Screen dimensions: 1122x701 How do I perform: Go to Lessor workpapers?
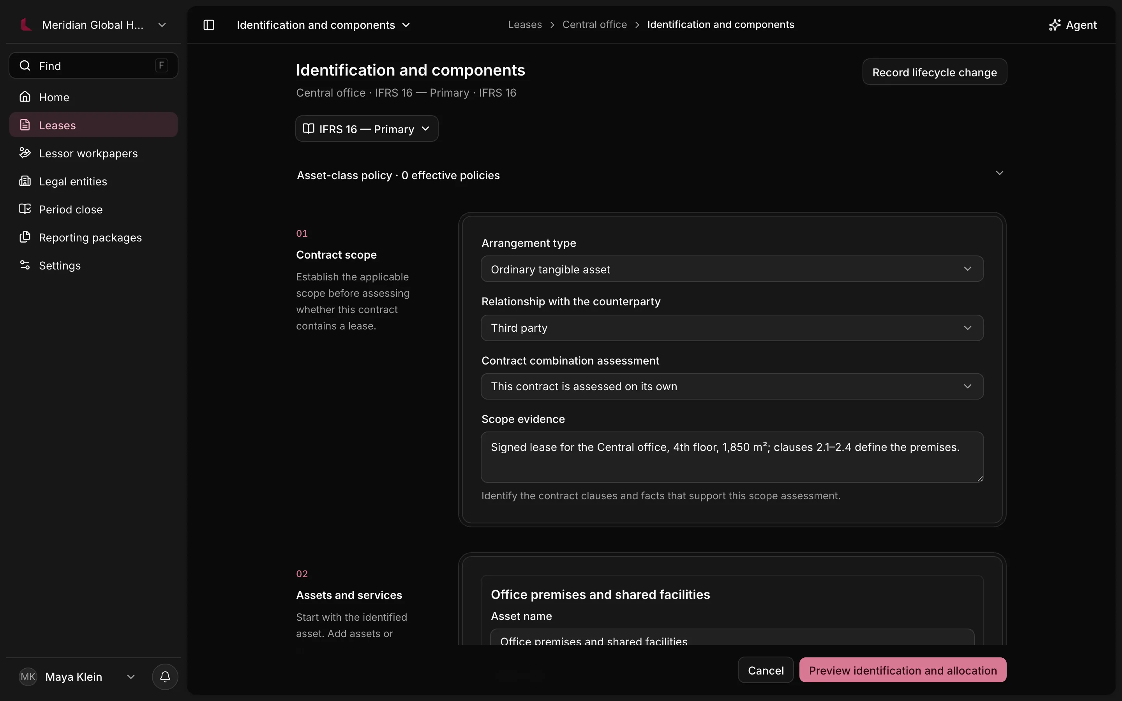pos(93,153)
